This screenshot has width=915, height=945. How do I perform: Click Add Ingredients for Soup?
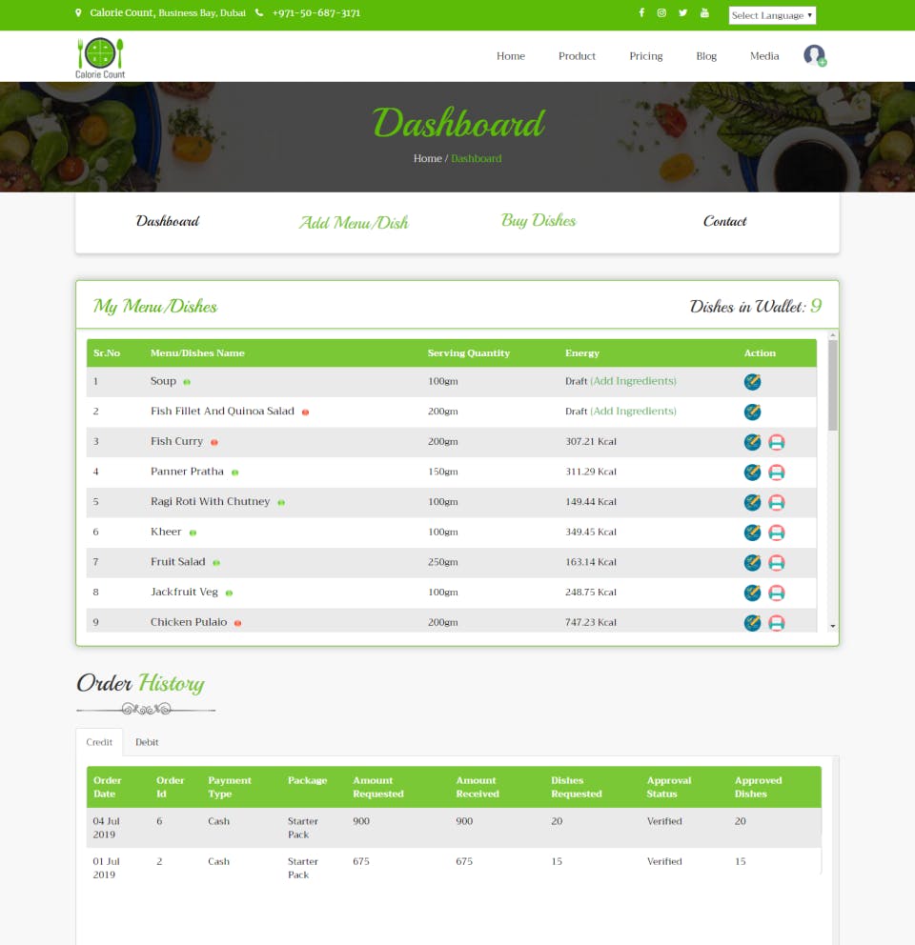coord(633,381)
